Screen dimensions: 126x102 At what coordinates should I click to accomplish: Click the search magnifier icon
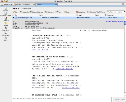click(x=108, y=12)
